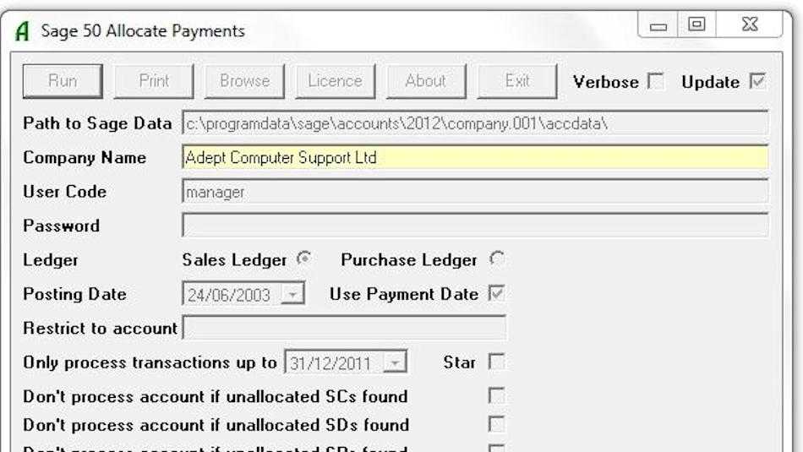Click the Run button
The height and width of the screenshot is (452, 803).
[x=63, y=81]
